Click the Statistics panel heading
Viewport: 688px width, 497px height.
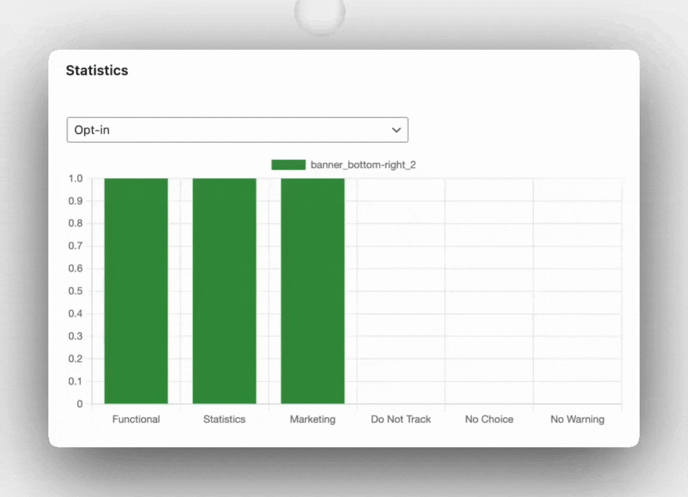pyautogui.click(x=97, y=70)
